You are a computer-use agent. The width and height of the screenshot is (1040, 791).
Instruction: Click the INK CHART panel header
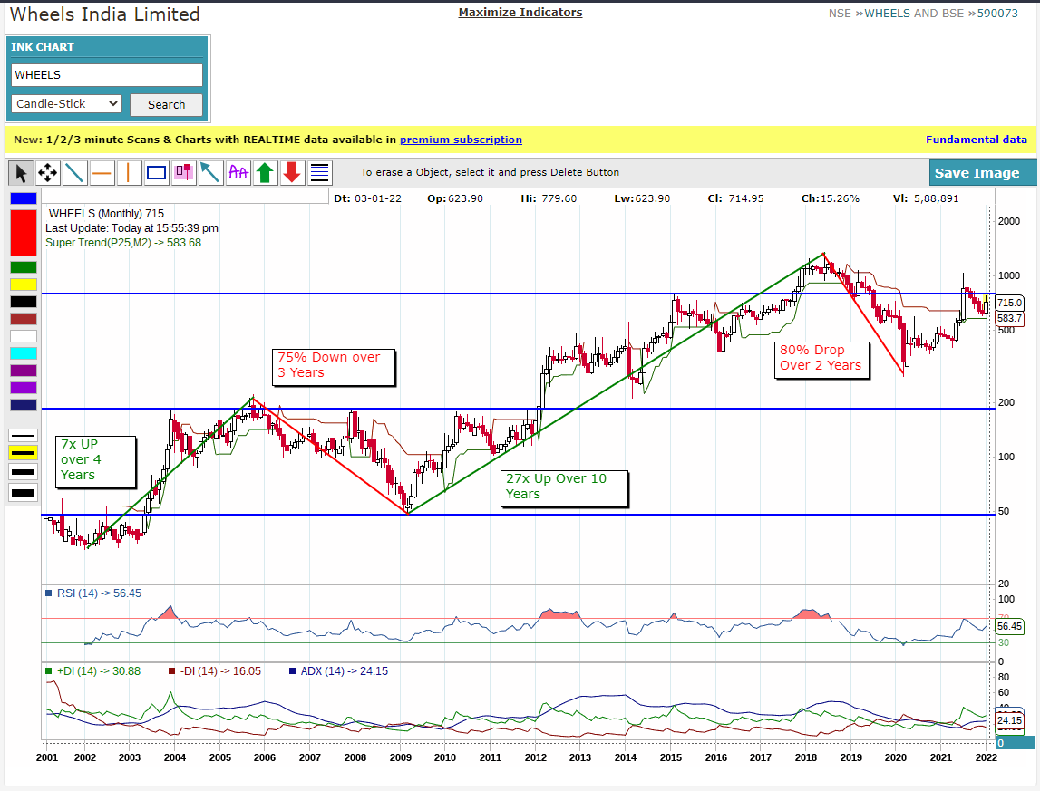[107, 47]
